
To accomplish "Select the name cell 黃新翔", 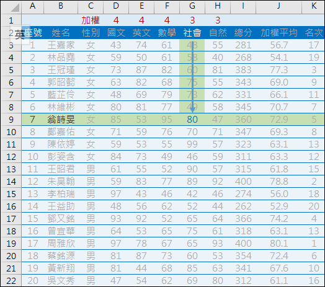I will 61,268.
